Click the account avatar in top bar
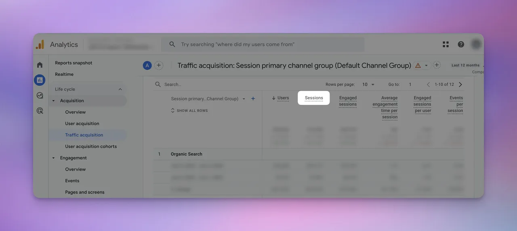517x231 pixels. click(x=476, y=44)
